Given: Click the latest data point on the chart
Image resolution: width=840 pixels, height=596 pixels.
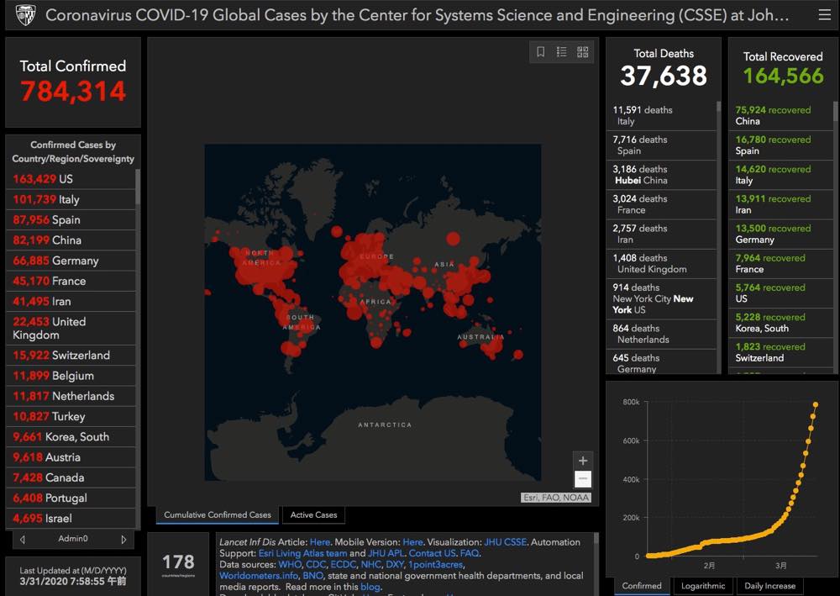Looking at the screenshot, I should 816,404.
